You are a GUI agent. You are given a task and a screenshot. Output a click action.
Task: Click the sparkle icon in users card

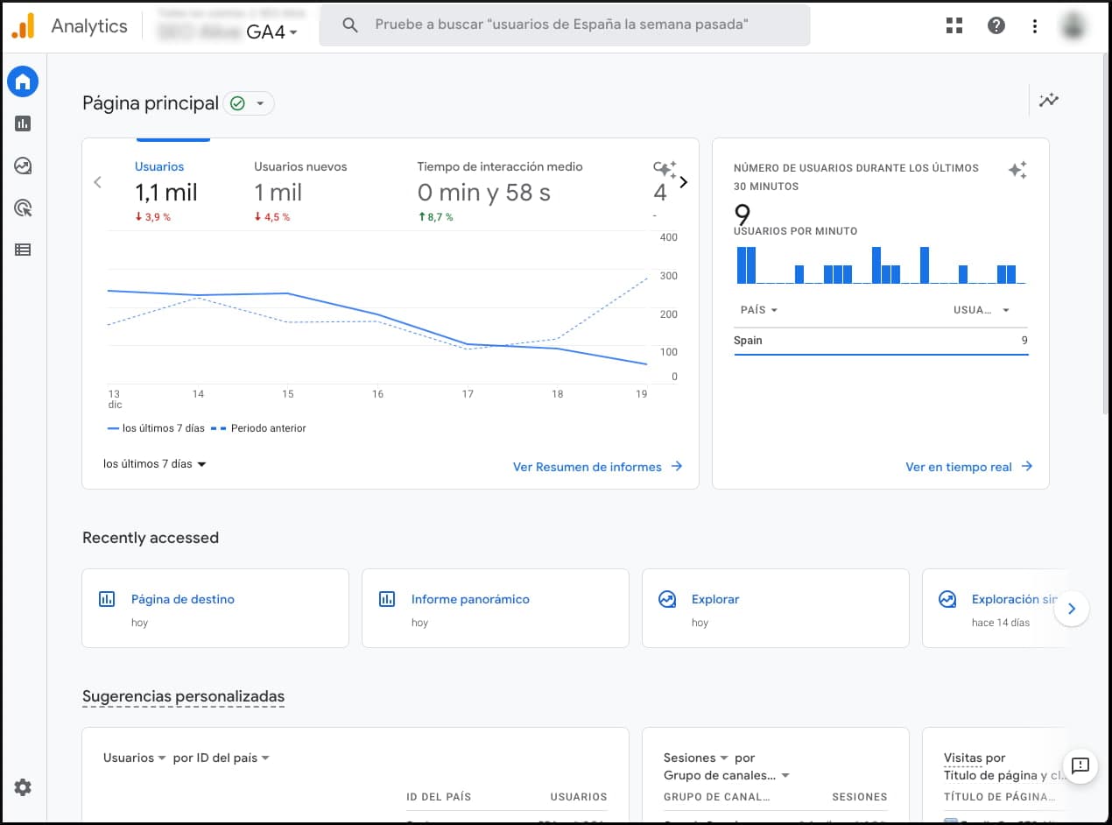(666, 170)
